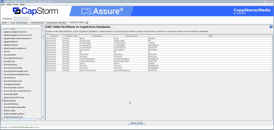Viewport: 274px width, 130px height.
Task: Click the scroll-down arrow in the table list
Action: [42, 117]
